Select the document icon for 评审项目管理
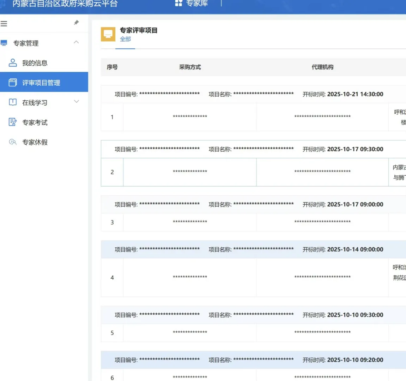406x381 pixels. tap(13, 82)
